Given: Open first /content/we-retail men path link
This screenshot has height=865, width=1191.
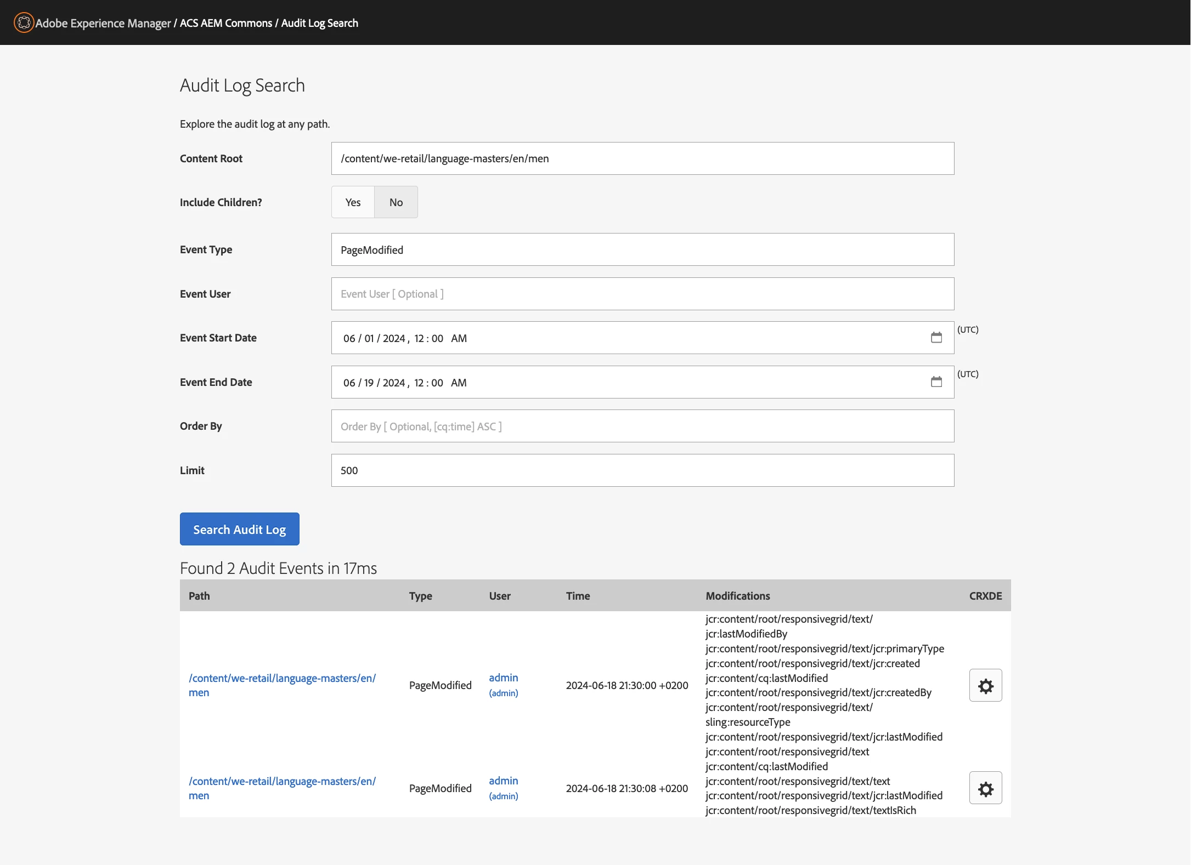Looking at the screenshot, I should [x=282, y=679].
